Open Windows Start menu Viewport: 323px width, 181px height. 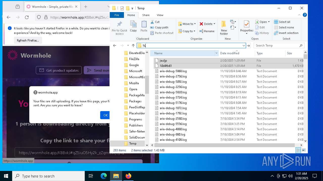pyautogui.click(x=6, y=176)
